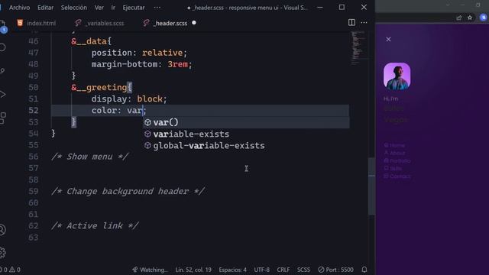Screen dimensions: 489x275
Task: Click line number 52 in the gutter
Action: pyautogui.click(x=34, y=110)
